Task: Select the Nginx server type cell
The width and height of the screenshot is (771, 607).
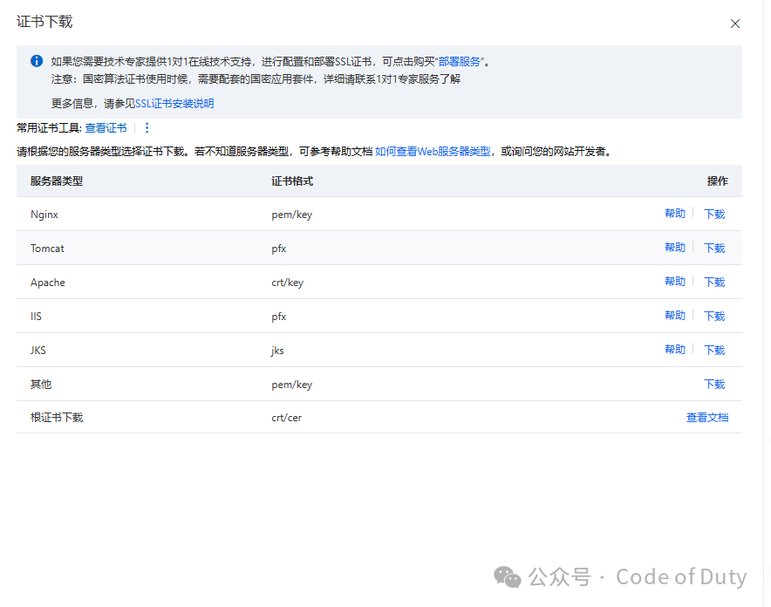Action: point(44,215)
